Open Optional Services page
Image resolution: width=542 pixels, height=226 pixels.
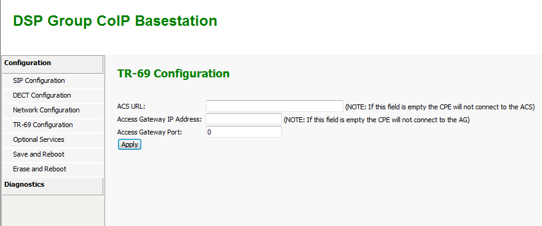[53, 140]
